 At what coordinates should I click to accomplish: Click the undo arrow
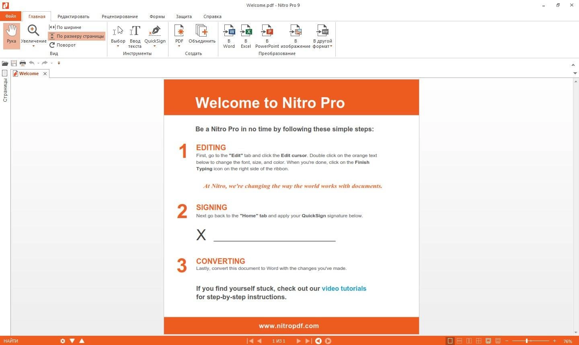click(x=32, y=63)
